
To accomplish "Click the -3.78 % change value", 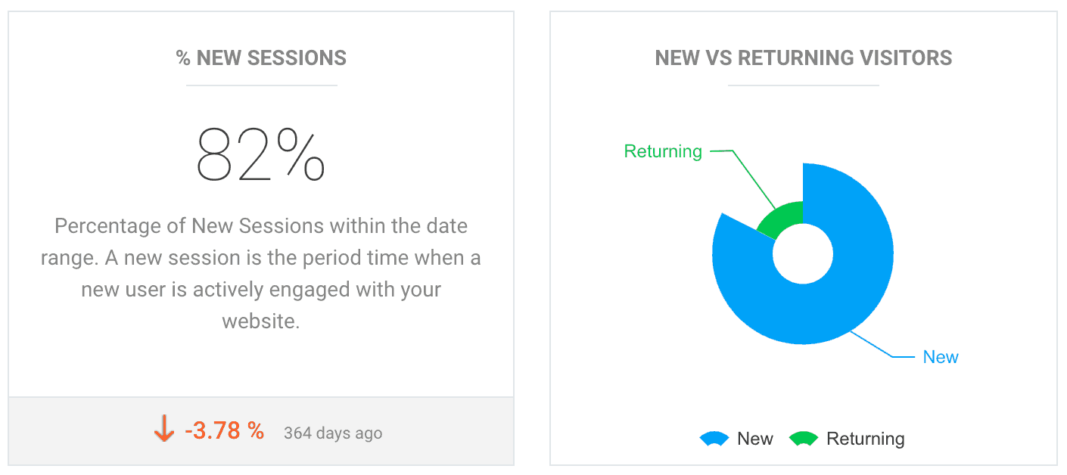I will pos(224,431).
